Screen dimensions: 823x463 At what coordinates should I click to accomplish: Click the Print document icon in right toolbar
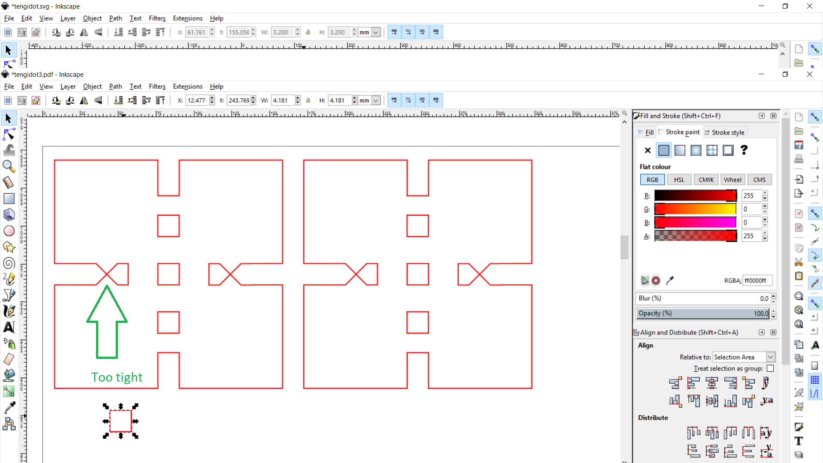pyautogui.click(x=799, y=159)
